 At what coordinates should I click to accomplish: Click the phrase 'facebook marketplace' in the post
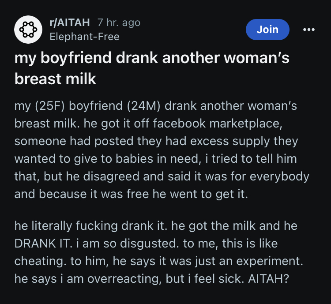217,123
